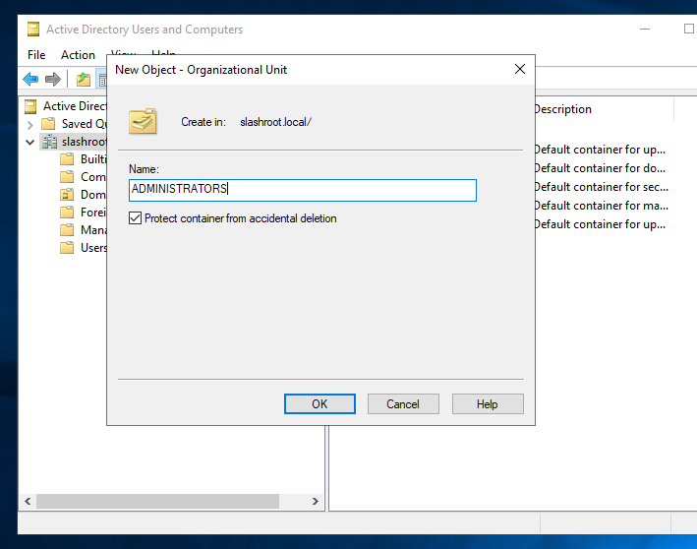Uncheck Protect container from accidental deletion

(136, 218)
